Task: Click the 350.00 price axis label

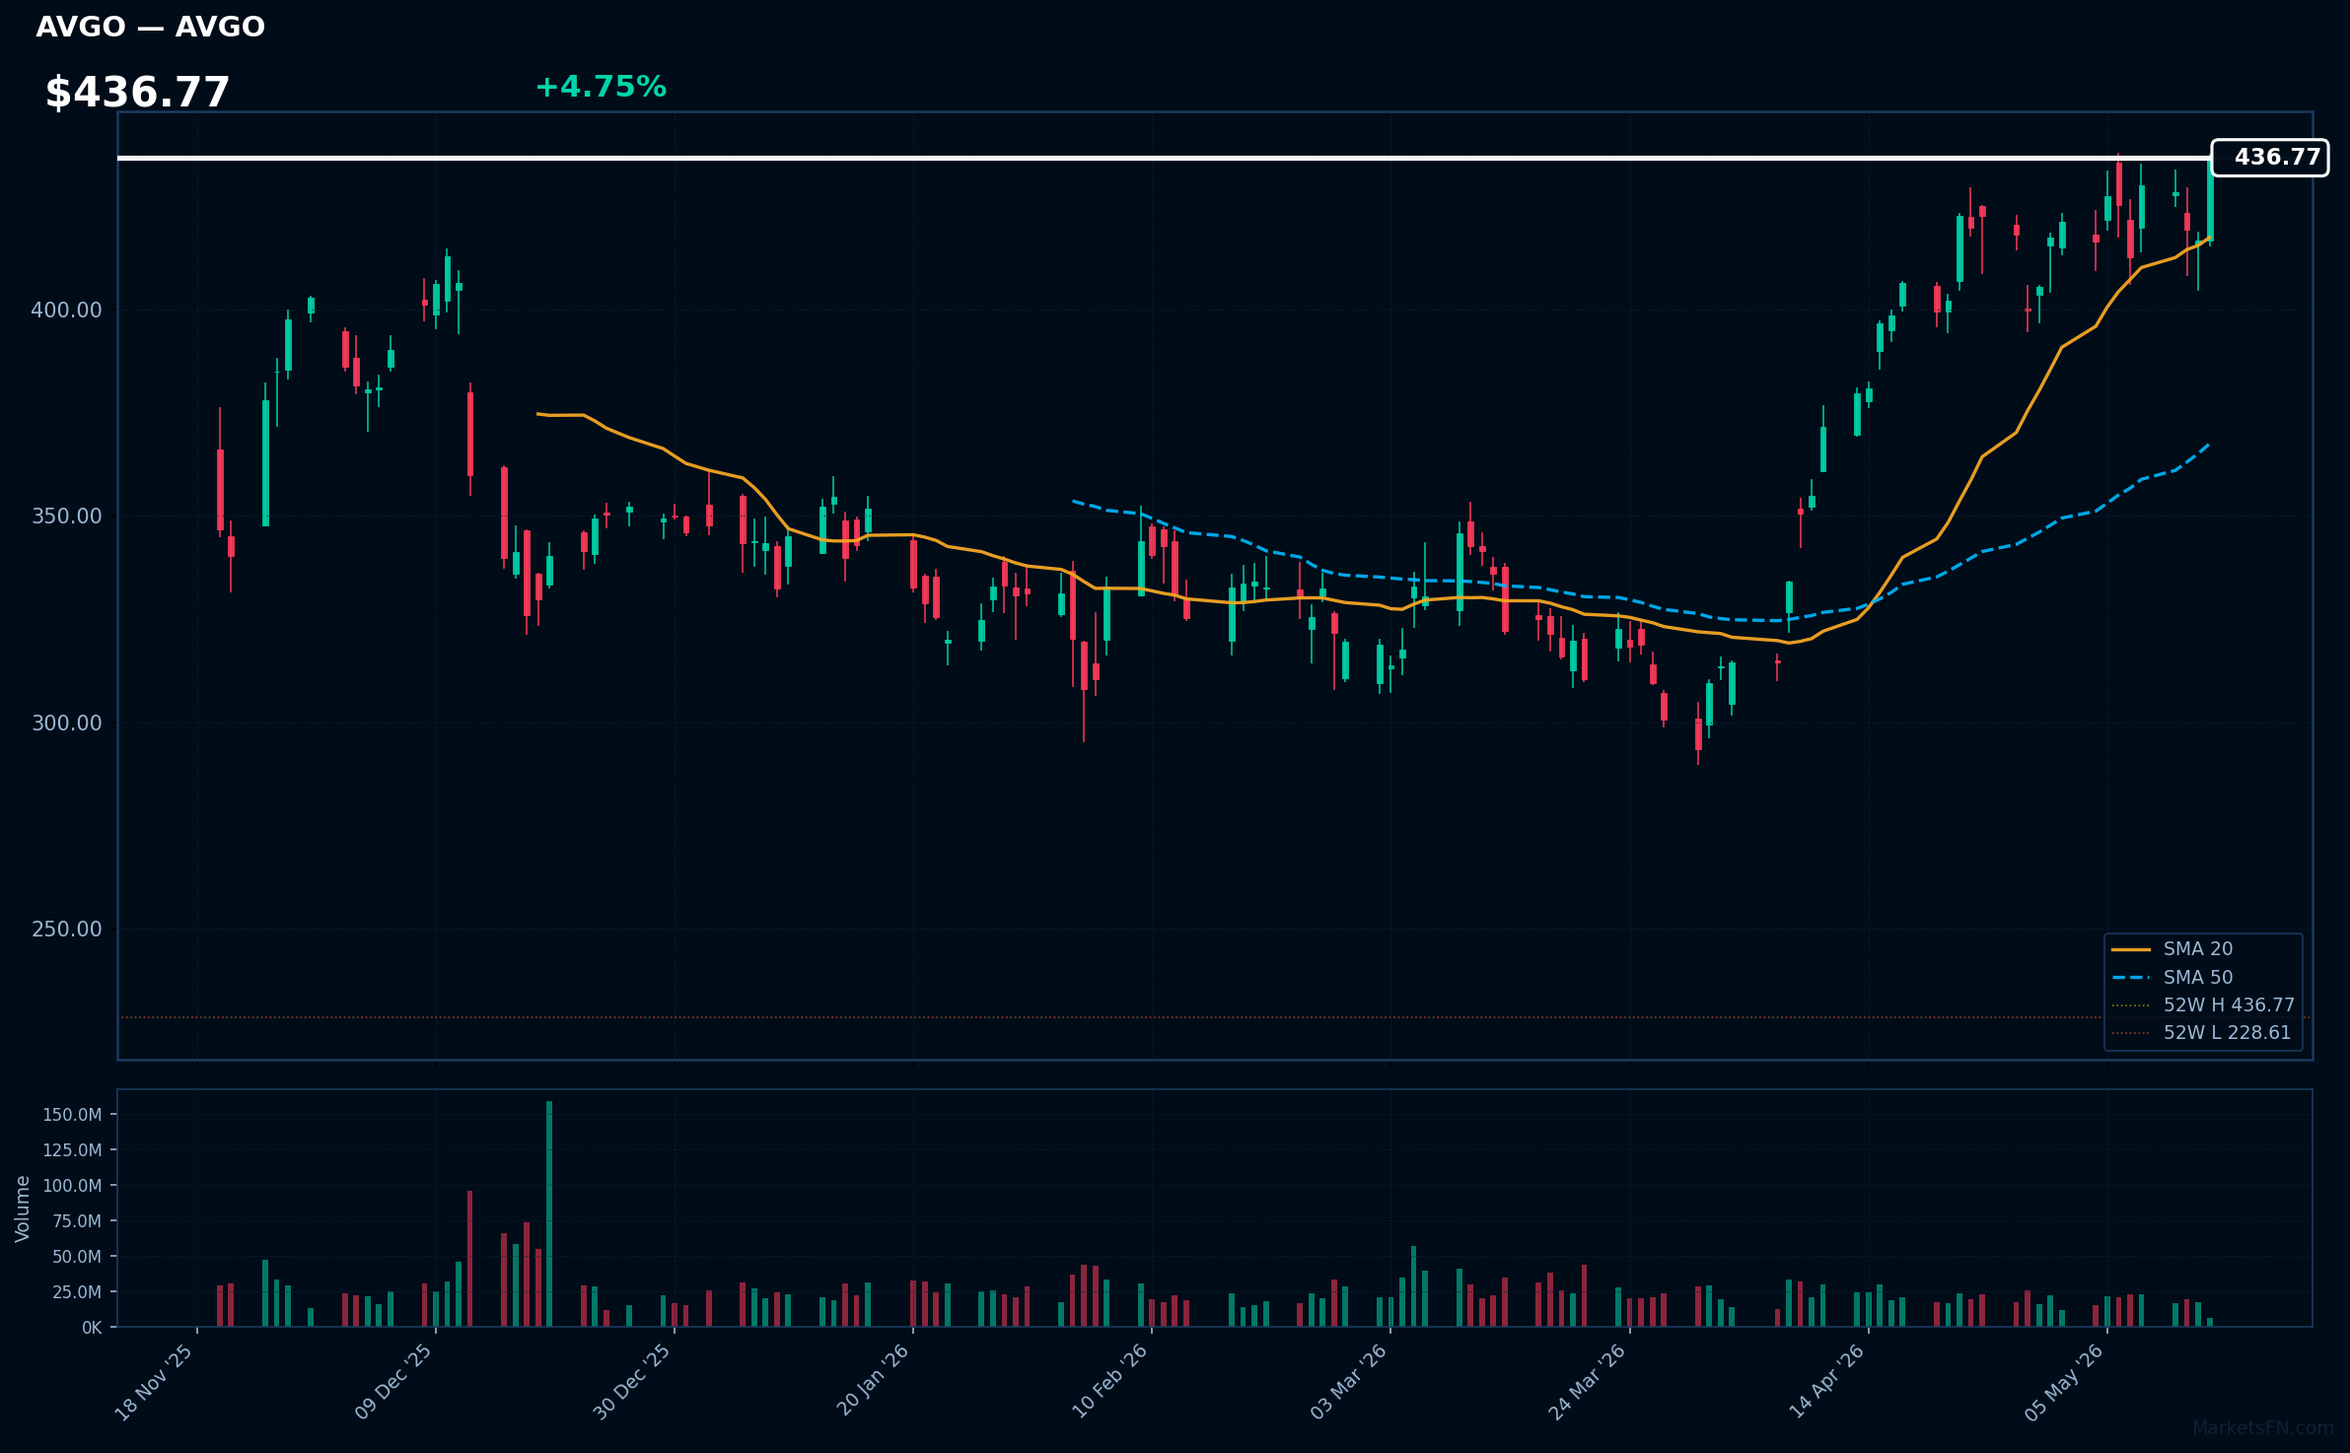Action: click(66, 517)
